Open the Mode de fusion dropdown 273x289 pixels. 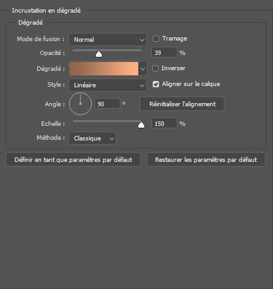(108, 39)
